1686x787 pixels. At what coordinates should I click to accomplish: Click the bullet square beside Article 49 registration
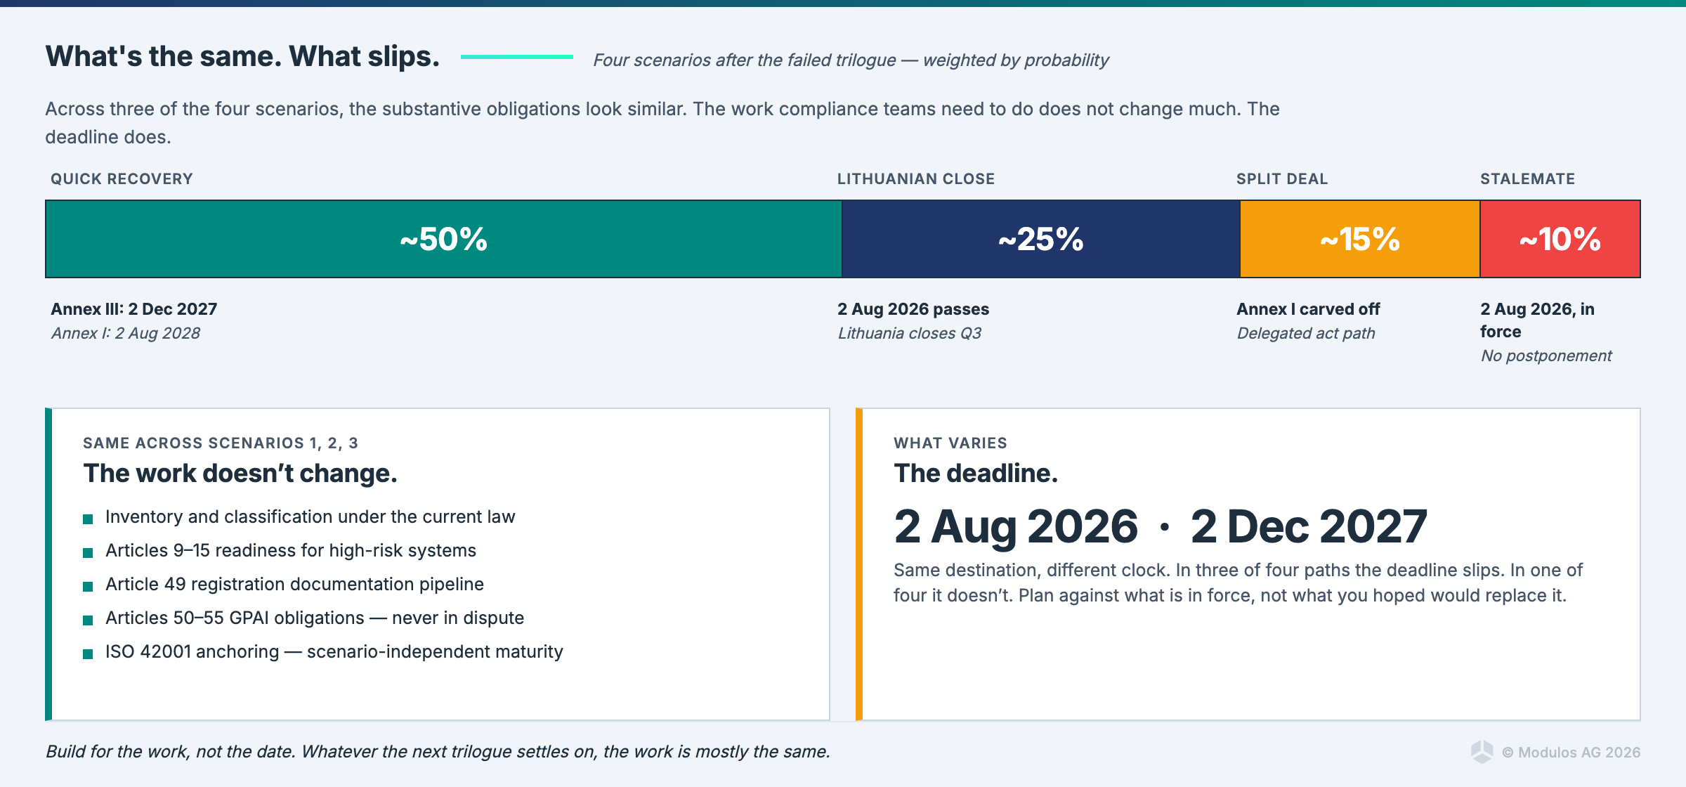click(88, 587)
